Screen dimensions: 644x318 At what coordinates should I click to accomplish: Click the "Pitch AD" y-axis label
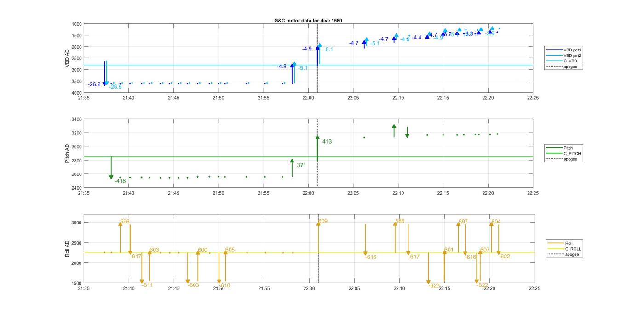click(x=67, y=153)
